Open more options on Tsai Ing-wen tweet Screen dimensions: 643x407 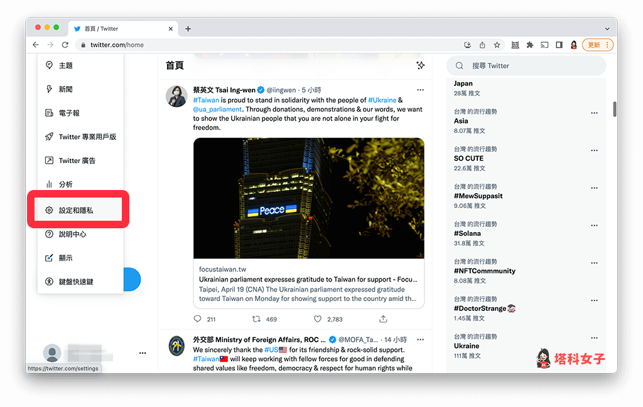[x=420, y=90]
